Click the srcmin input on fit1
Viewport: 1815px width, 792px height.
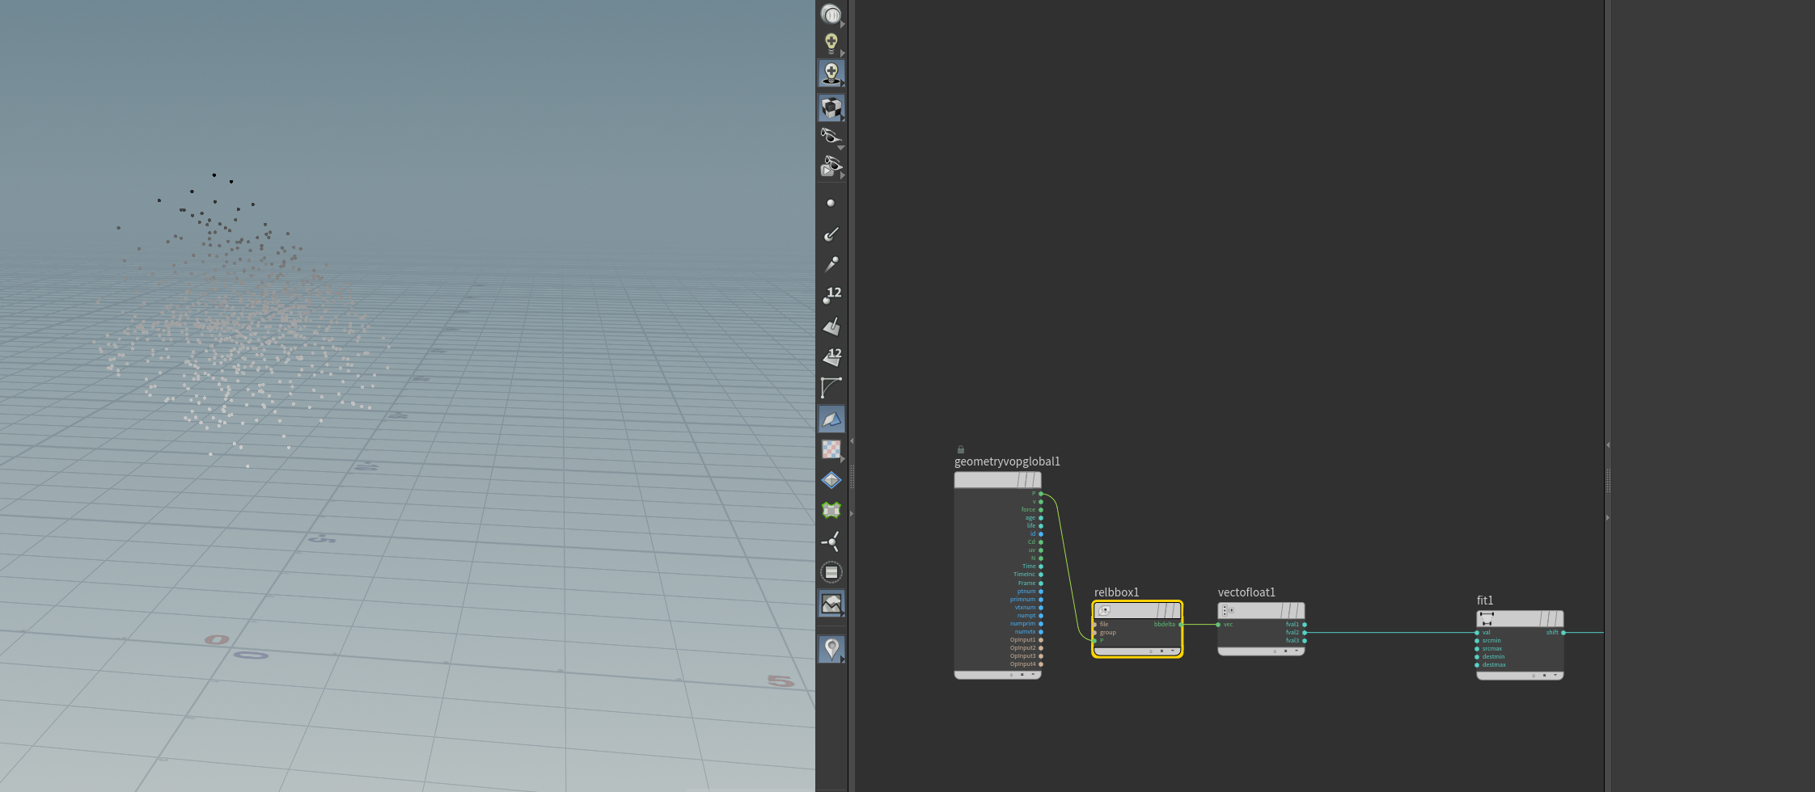coord(1477,641)
